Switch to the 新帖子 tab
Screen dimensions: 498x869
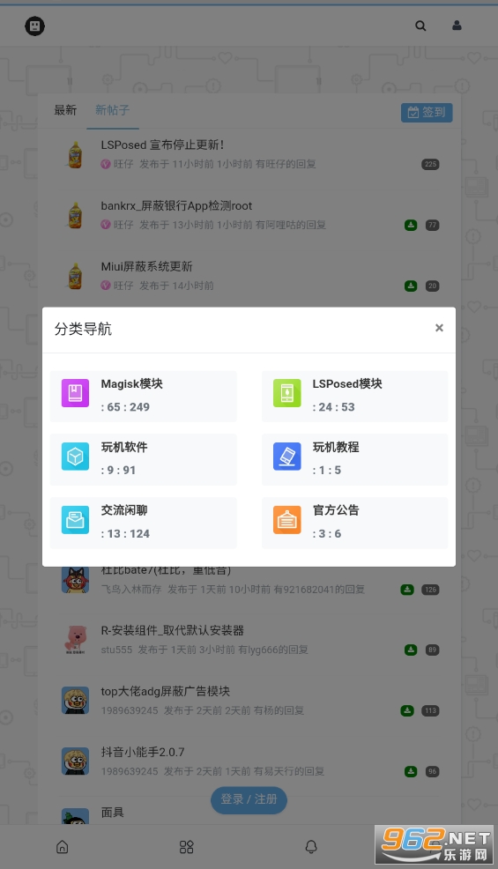(113, 110)
